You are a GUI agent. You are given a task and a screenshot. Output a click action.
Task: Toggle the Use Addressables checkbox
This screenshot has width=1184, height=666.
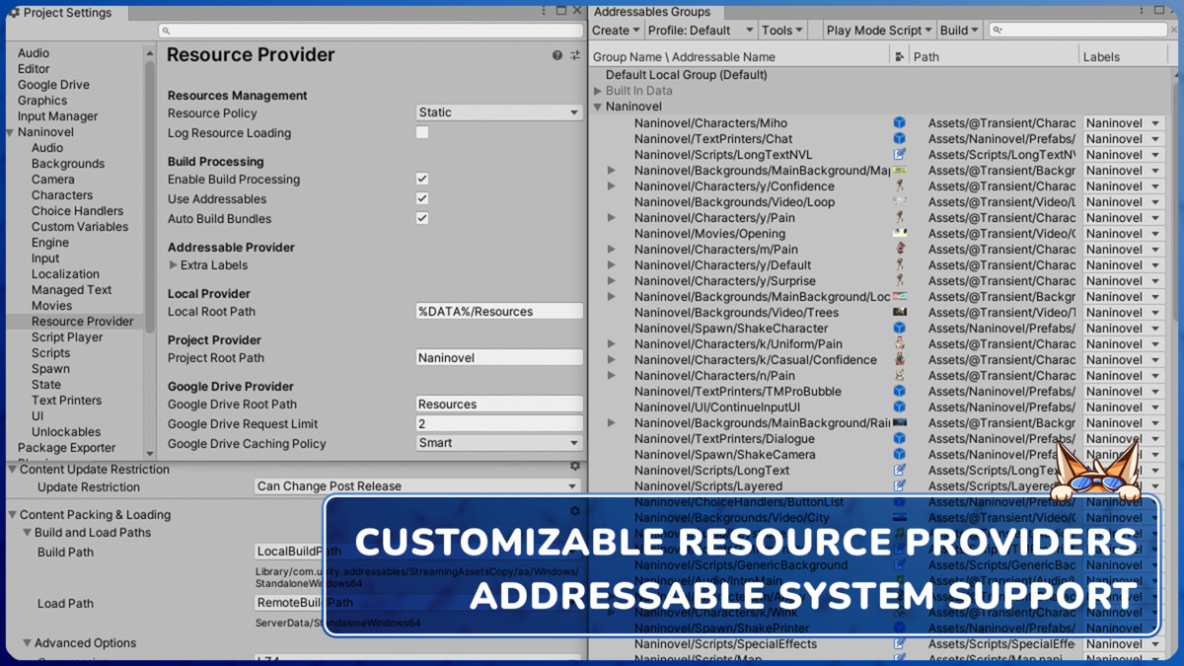click(x=422, y=199)
